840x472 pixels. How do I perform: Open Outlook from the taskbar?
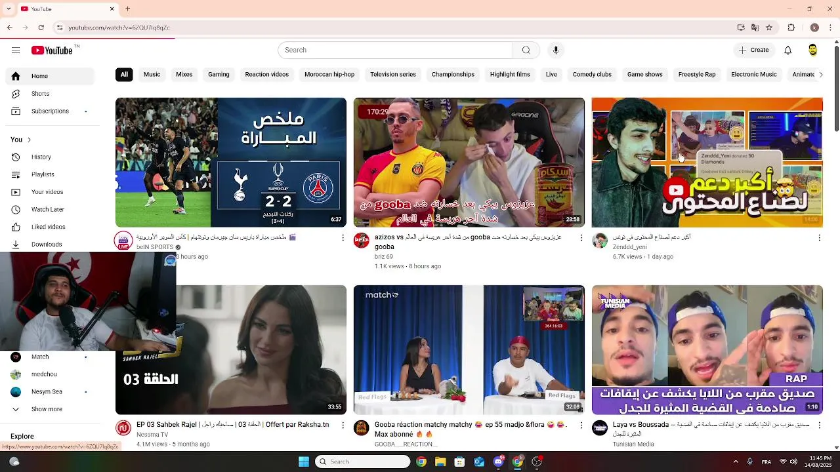[x=479, y=462]
